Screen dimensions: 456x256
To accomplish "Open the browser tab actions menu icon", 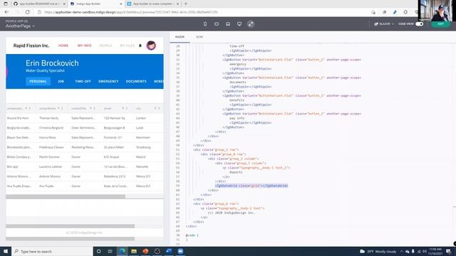I will (x=6, y=4).
